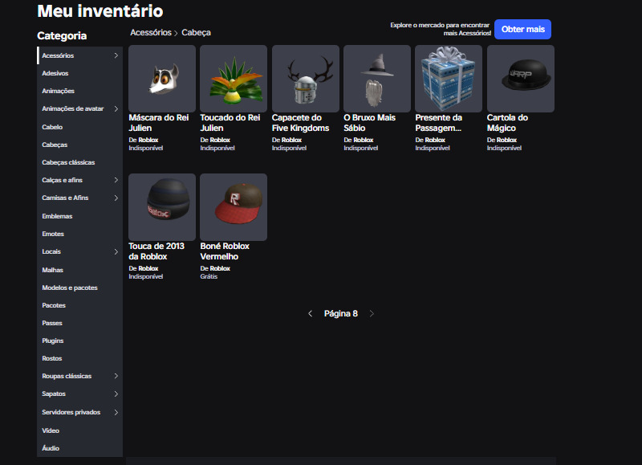Open the Passes category

[x=79, y=323]
